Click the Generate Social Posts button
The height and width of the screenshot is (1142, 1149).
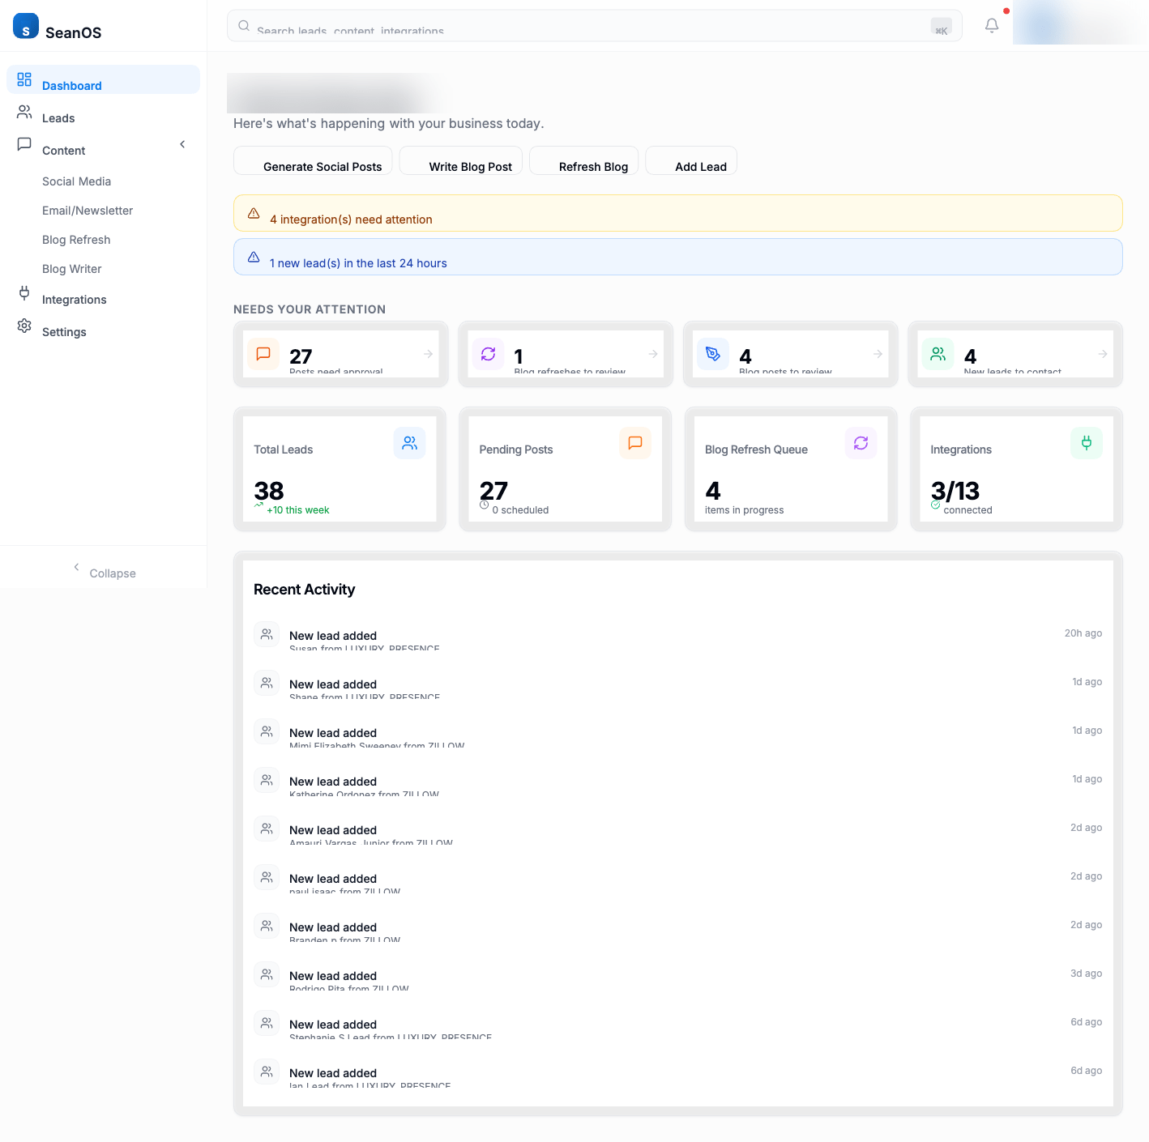[322, 166]
